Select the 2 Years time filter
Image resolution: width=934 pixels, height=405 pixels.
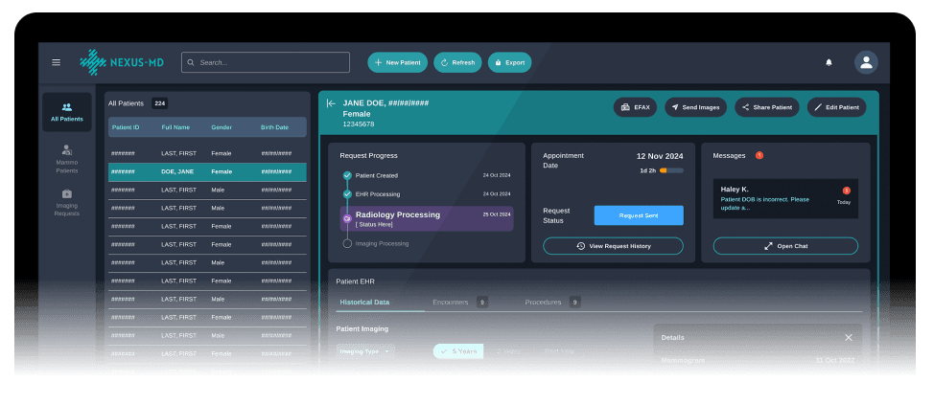510,351
